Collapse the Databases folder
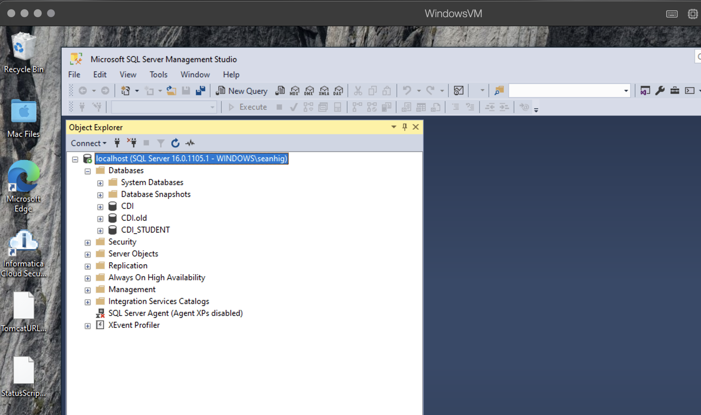This screenshot has height=415, width=701. click(x=88, y=171)
